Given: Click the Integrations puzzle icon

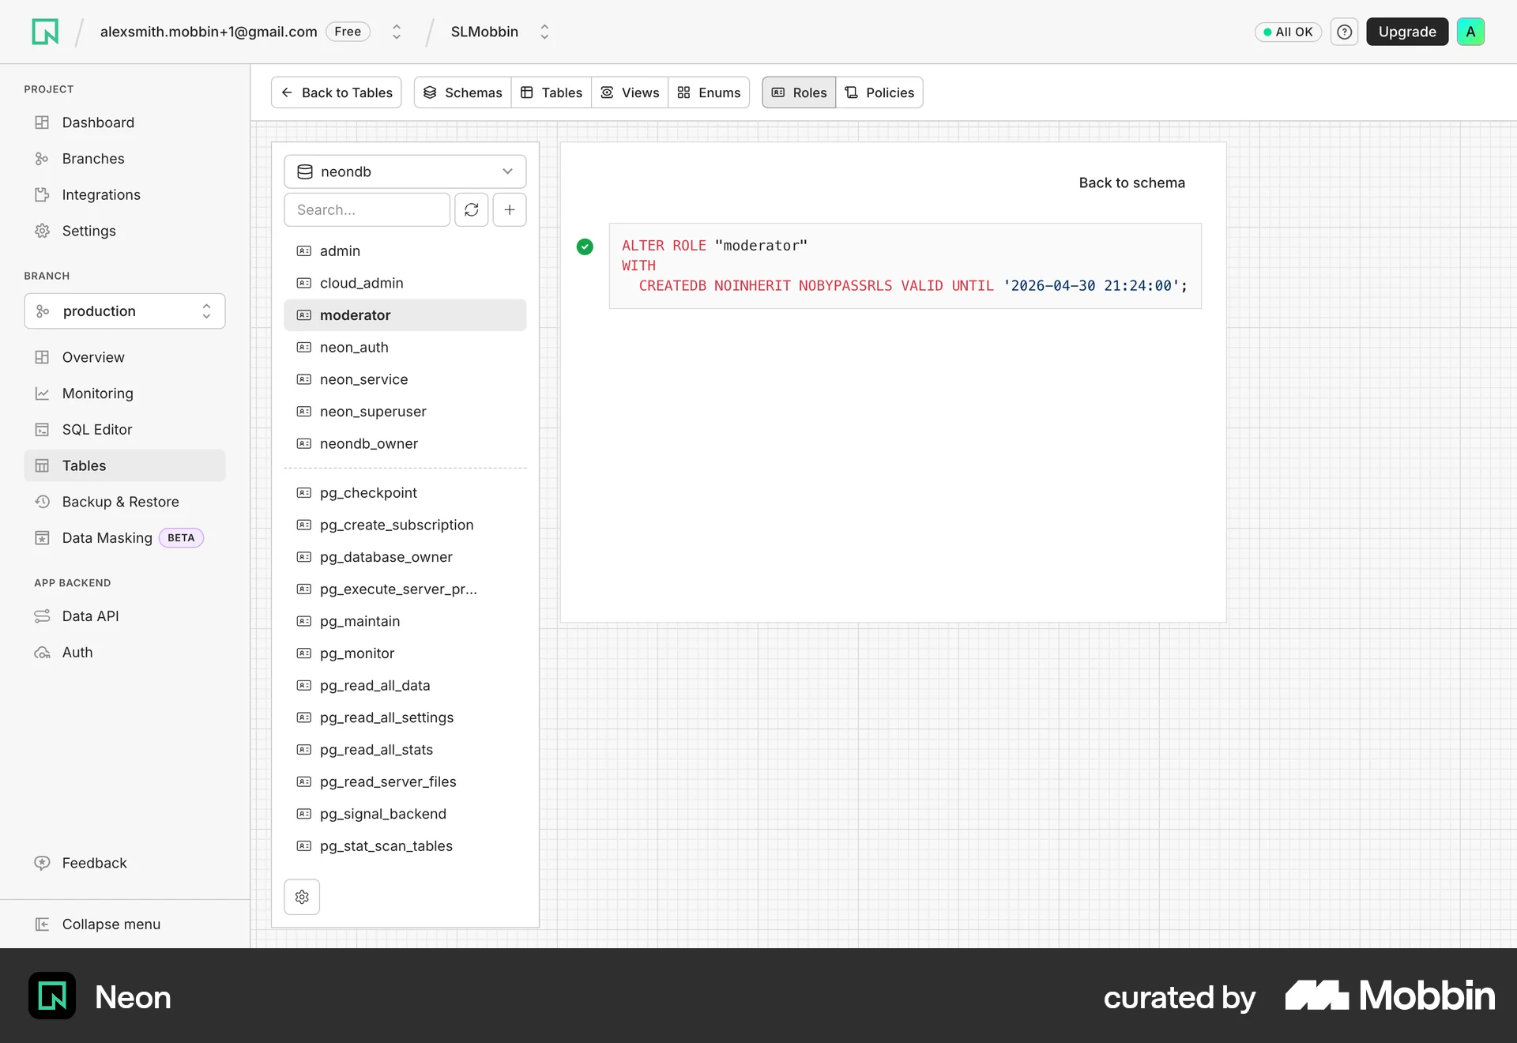Looking at the screenshot, I should click(43, 194).
